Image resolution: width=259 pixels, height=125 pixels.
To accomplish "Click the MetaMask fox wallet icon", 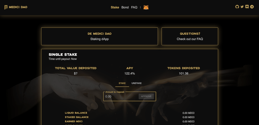I will click(x=146, y=7).
